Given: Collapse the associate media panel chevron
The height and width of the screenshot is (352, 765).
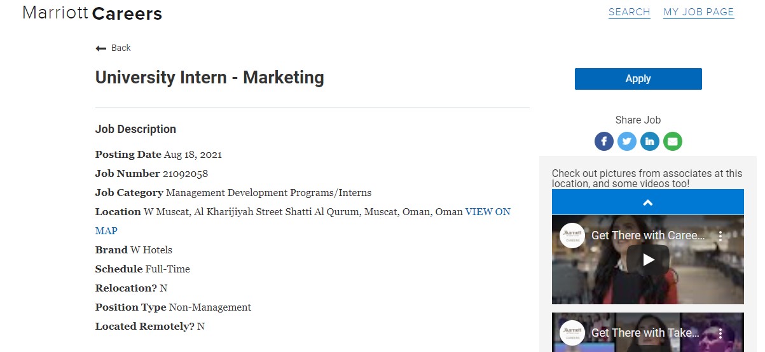Looking at the screenshot, I should click(x=647, y=202).
